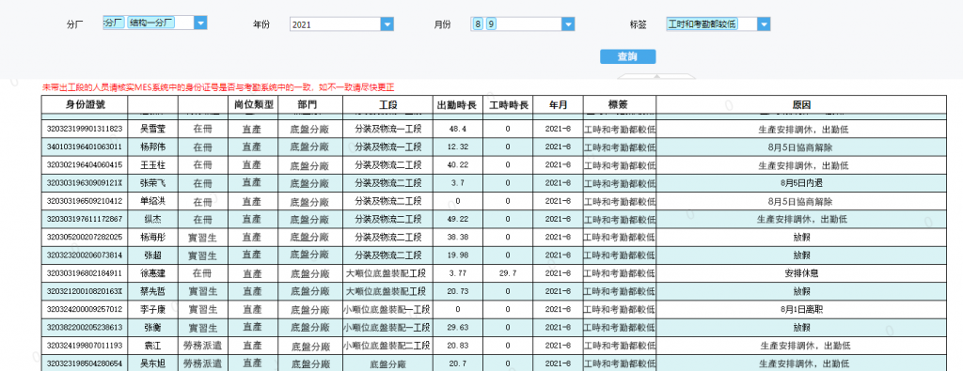This screenshot has height=371, width=963.
Task: Click attendance value 20.73
Action: pyautogui.click(x=458, y=291)
